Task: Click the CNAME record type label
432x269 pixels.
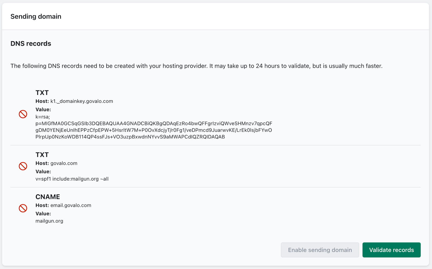Action: pos(48,197)
